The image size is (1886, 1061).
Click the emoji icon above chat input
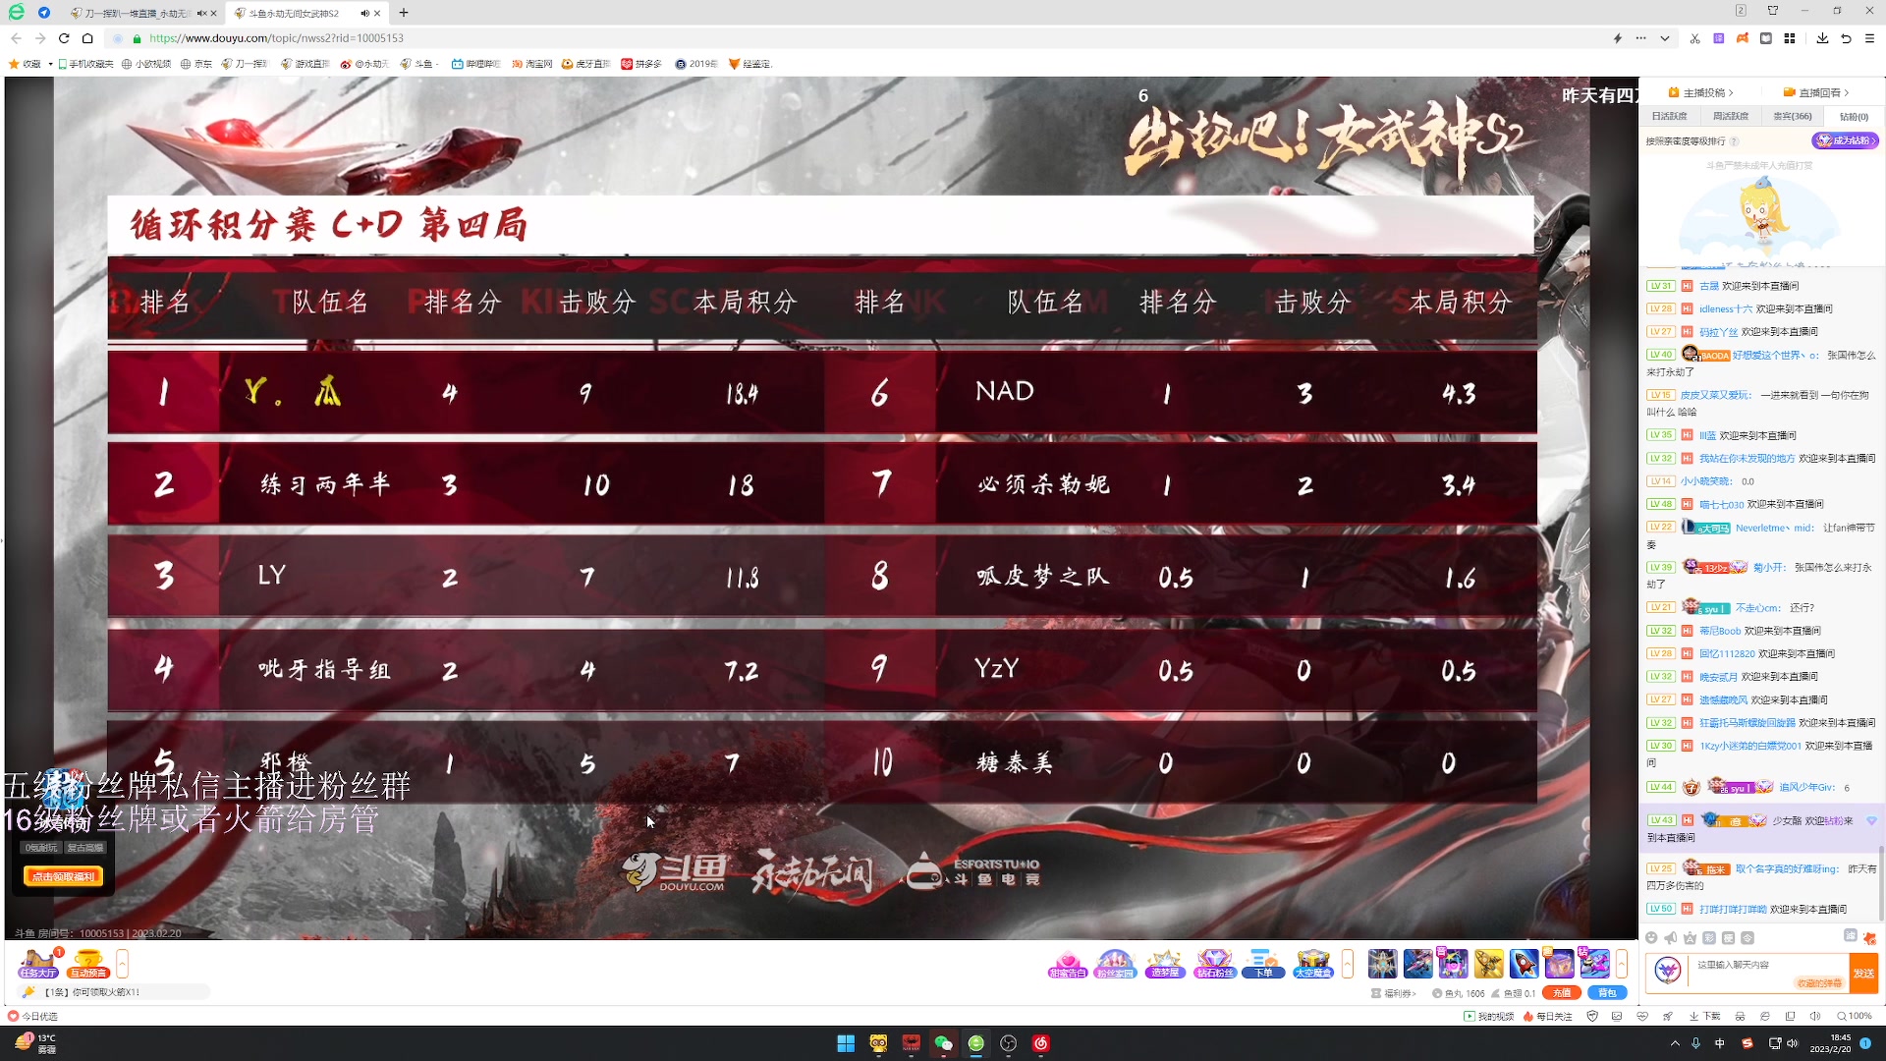[x=1651, y=938]
